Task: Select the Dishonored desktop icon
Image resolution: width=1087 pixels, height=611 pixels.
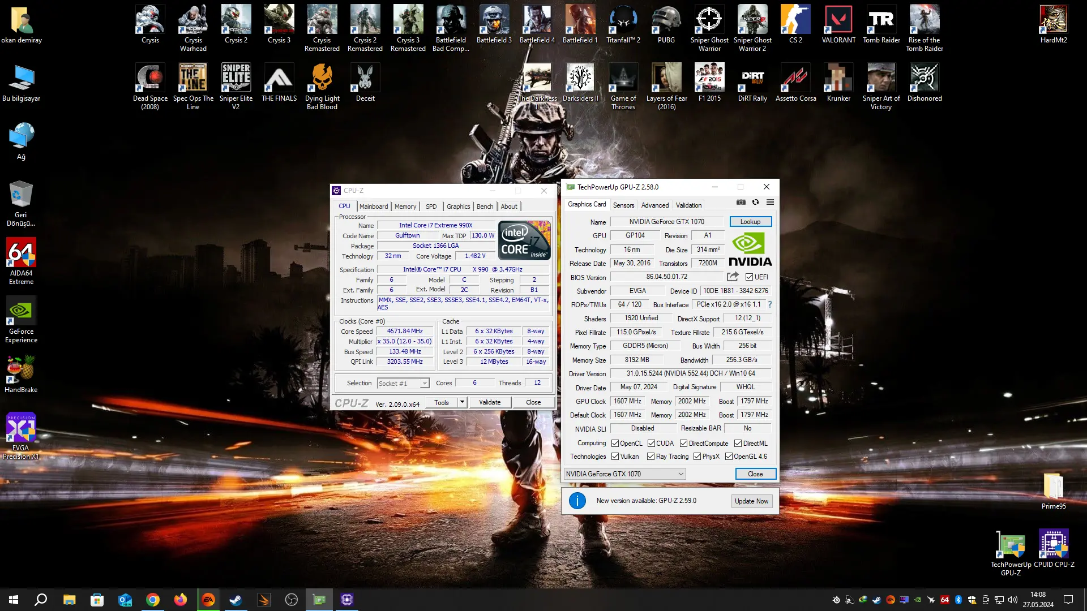Action: click(x=925, y=83)
